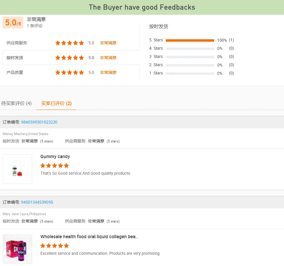284x266 pixels.
Task: Click the collagen review star rating
Action: pos(55,246)
